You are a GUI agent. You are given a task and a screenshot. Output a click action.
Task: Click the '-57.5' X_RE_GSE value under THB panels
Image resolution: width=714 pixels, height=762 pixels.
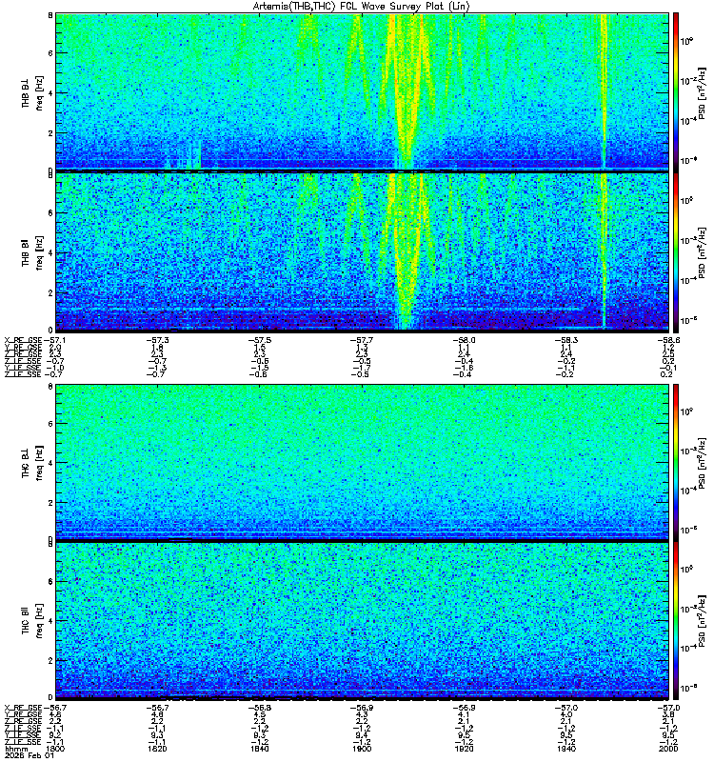pos(259,340)
